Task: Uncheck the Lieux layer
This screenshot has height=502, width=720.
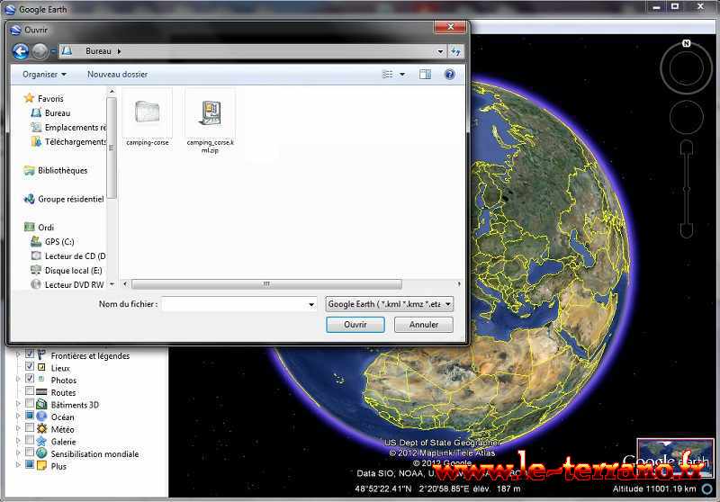Action: [x=30, y=366]
